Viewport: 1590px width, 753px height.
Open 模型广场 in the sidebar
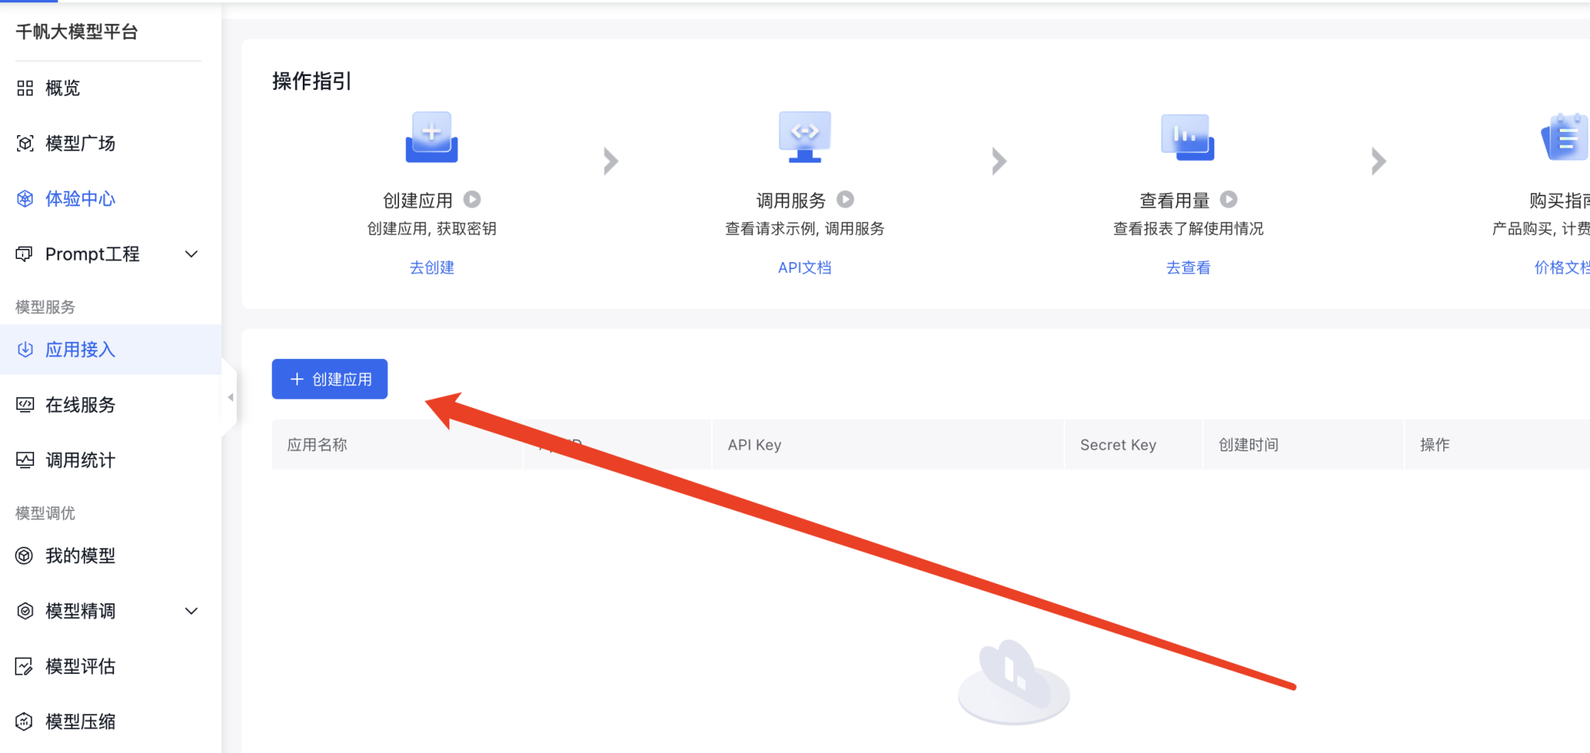pos(79,143)
